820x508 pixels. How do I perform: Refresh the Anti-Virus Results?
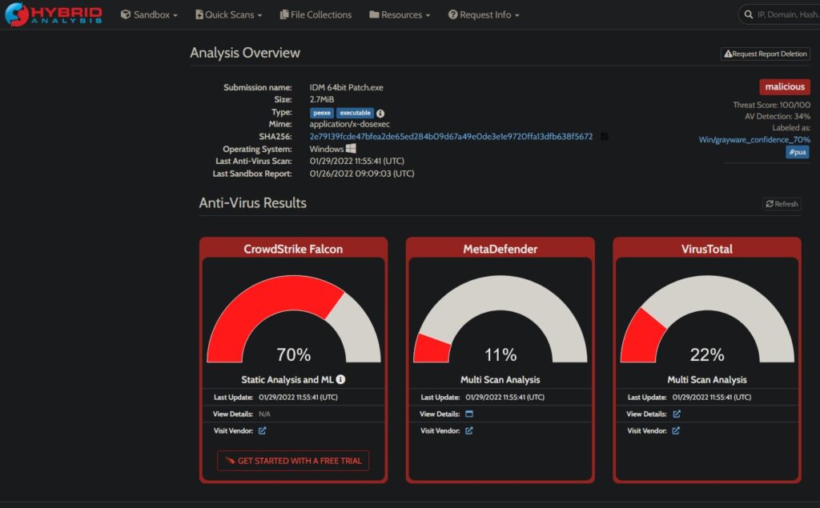[782, 204]
